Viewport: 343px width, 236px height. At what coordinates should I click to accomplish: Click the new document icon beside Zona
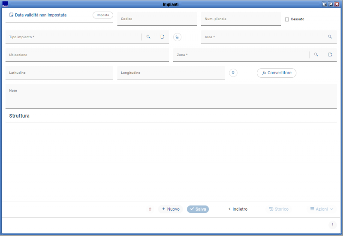(x=330, y=55)
